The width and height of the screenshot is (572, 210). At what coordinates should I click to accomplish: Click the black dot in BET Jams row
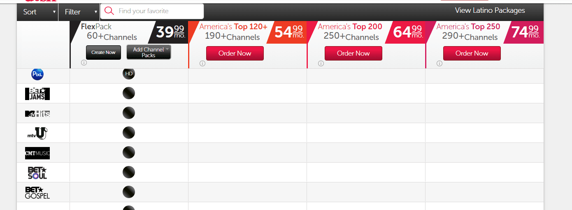point(129,93)
